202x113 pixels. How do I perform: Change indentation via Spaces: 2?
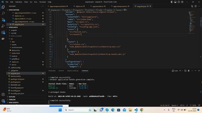click(x=175, y=105)
